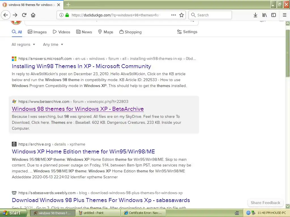Click the forward navigation arrow
This screenshot has width=290, height=217.
tap(15, 15)
